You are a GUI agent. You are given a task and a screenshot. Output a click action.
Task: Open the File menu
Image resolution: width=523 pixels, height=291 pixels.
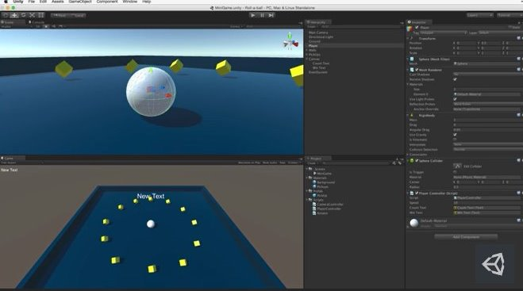(x=32, y=2)
